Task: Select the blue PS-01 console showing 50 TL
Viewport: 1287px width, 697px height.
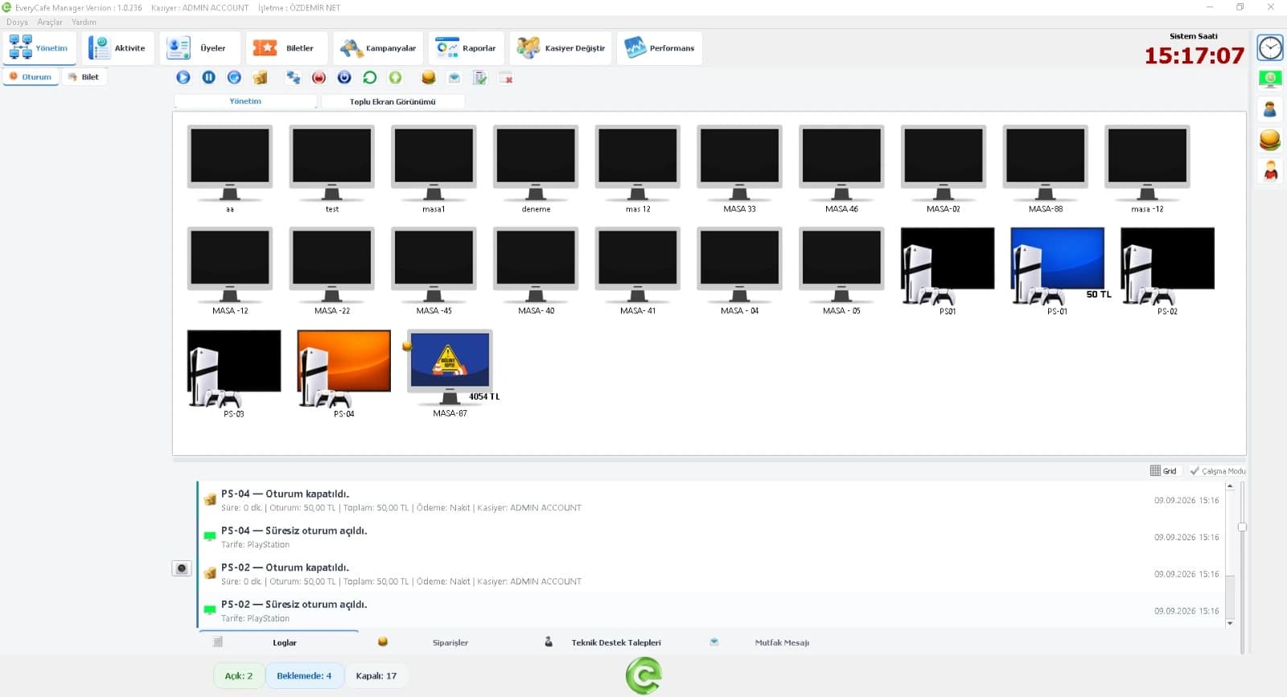Action: [x=1058, y=271]
